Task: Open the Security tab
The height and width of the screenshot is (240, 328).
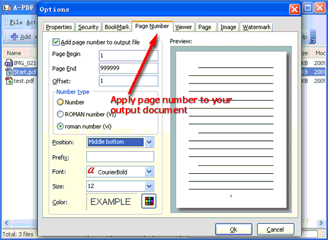Action: [88, 27]
